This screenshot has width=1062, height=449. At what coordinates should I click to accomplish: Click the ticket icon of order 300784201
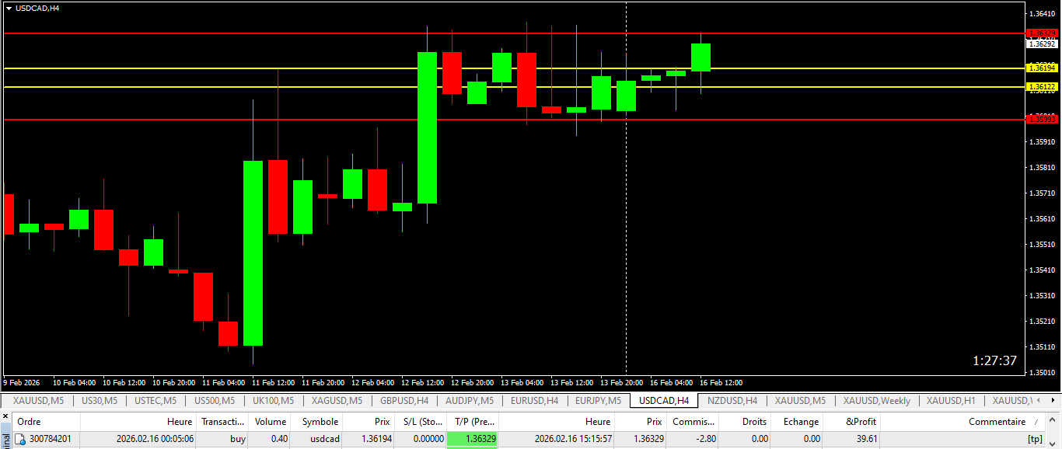pyautogui.click(x=21, y=439)
